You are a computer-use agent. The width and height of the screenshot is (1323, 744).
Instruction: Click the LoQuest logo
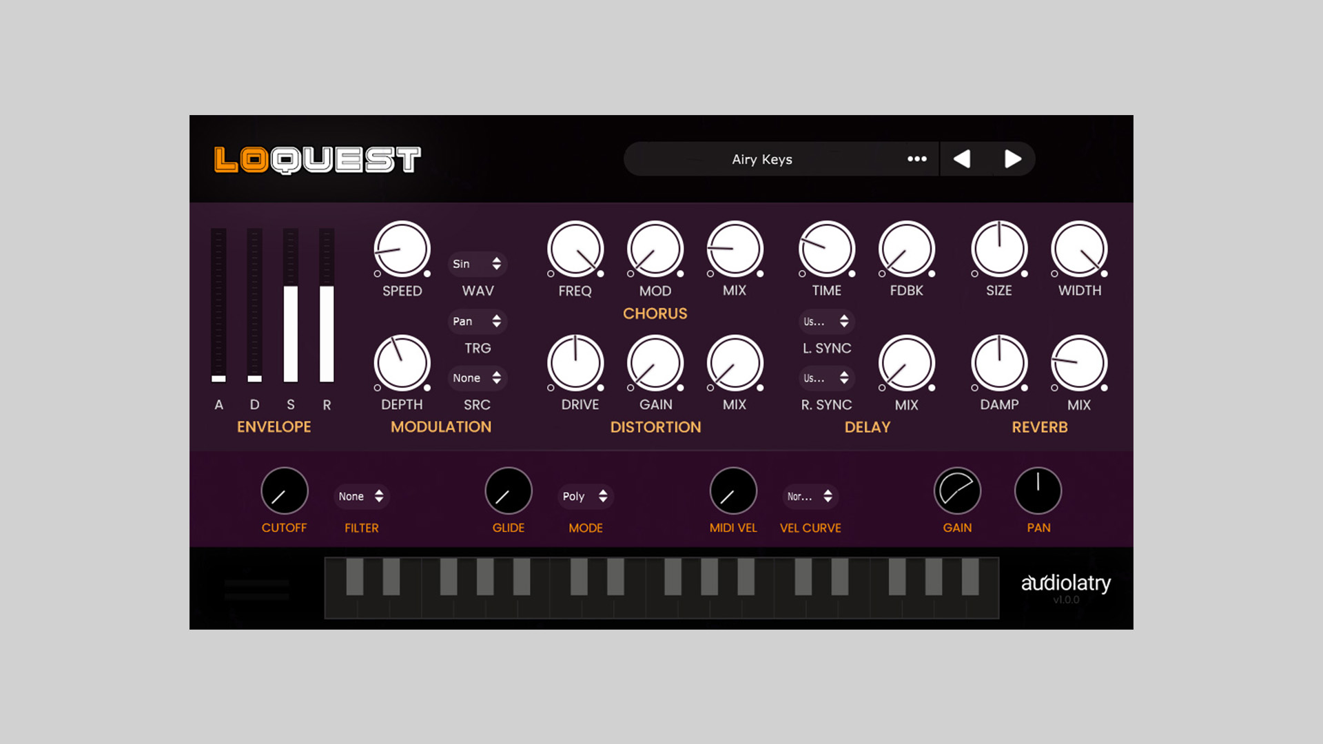pyautogui.click(x=317, y=160)
